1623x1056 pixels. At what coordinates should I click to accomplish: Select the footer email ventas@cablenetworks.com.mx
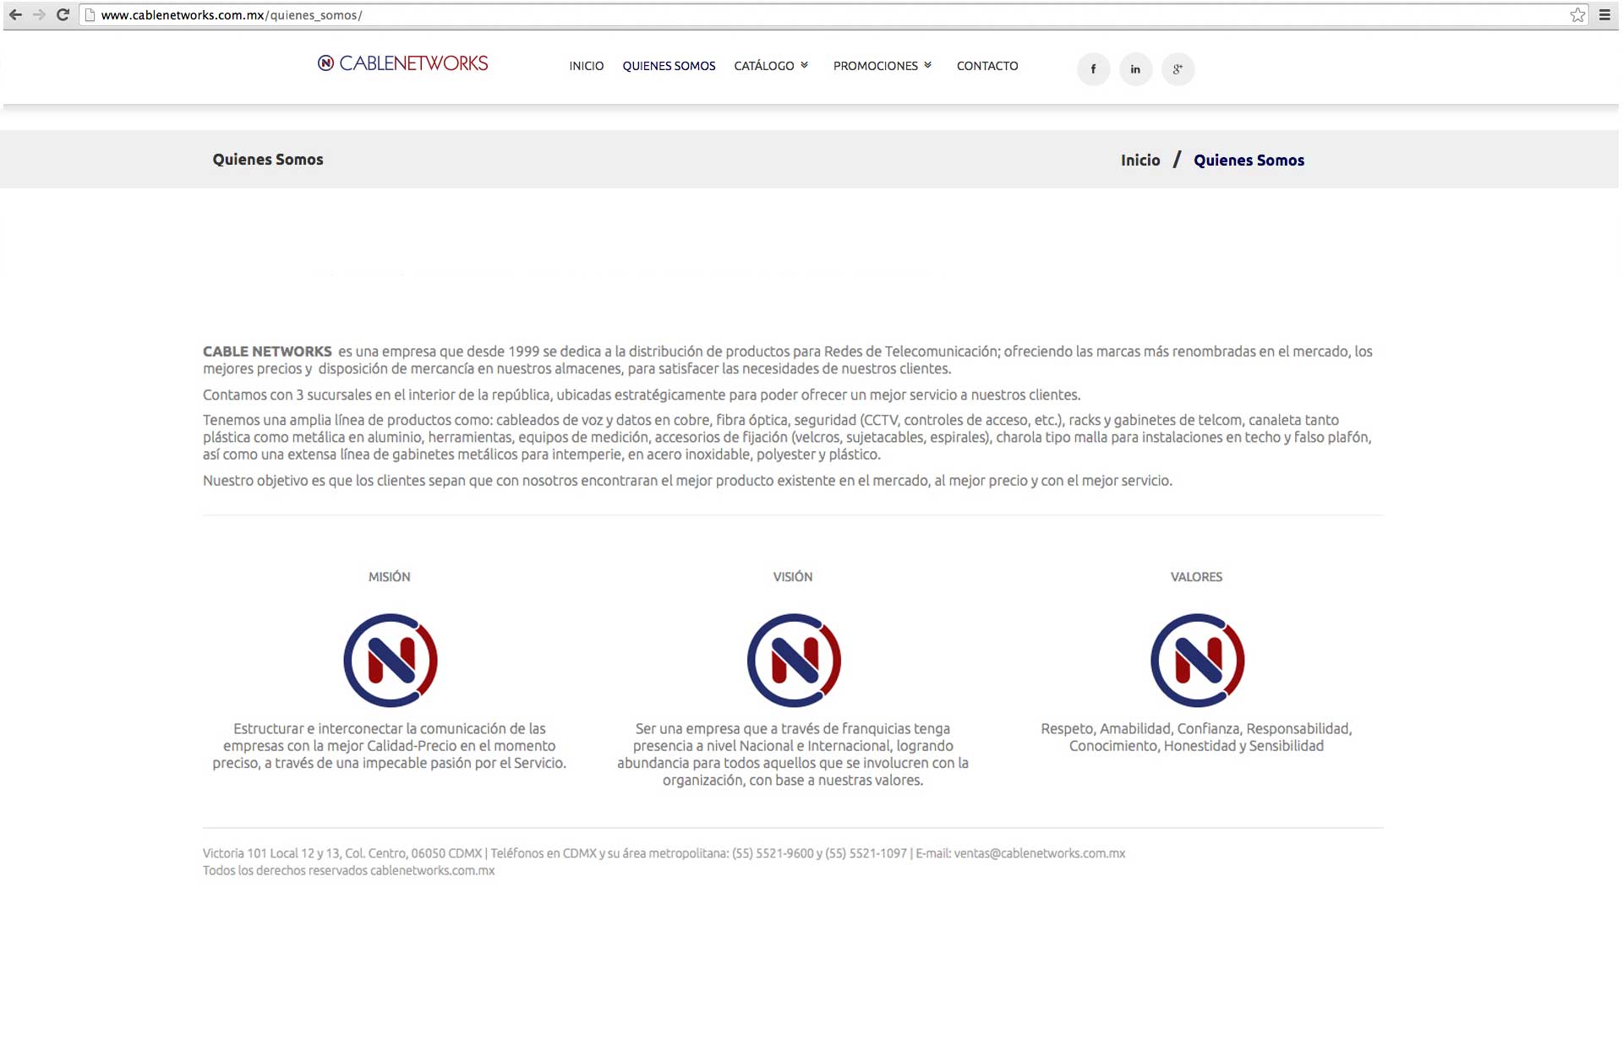click(1040, 853)
